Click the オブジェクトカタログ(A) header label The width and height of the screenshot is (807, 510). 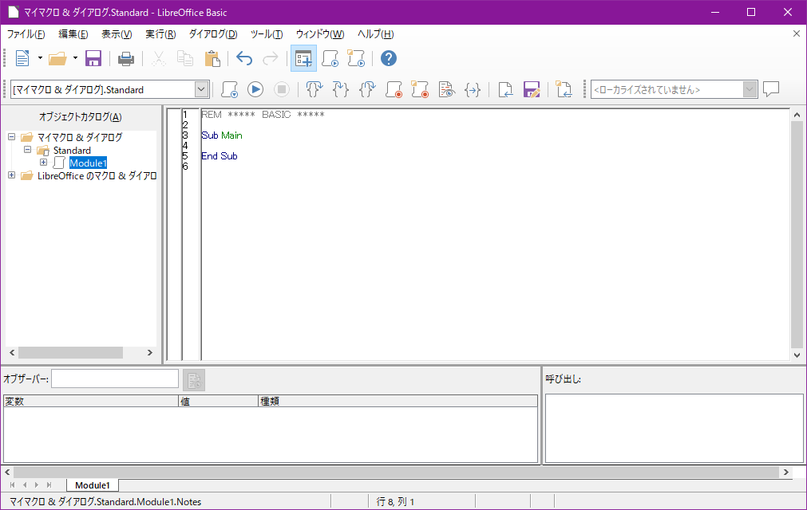tap(81, 117)
